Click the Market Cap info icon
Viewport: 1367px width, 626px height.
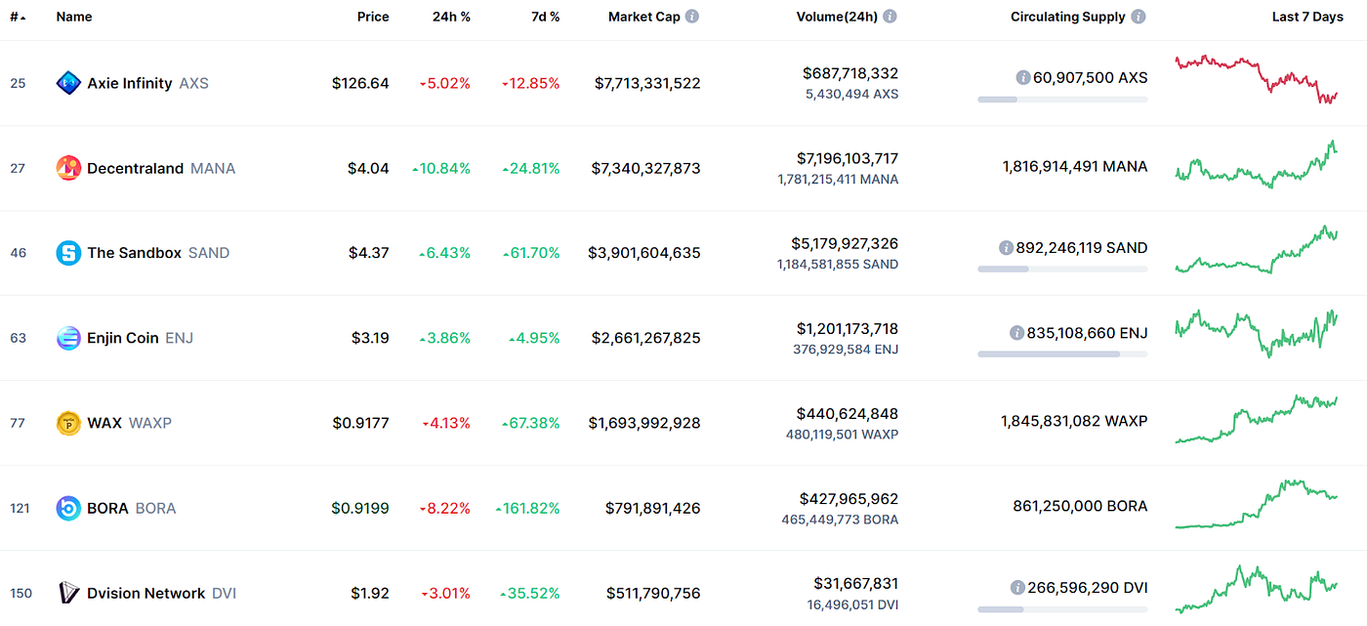click(x=692, y=17)
